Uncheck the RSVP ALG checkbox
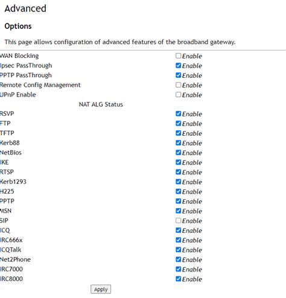Screen dimensions: 286x298 [x=178, y=113]
